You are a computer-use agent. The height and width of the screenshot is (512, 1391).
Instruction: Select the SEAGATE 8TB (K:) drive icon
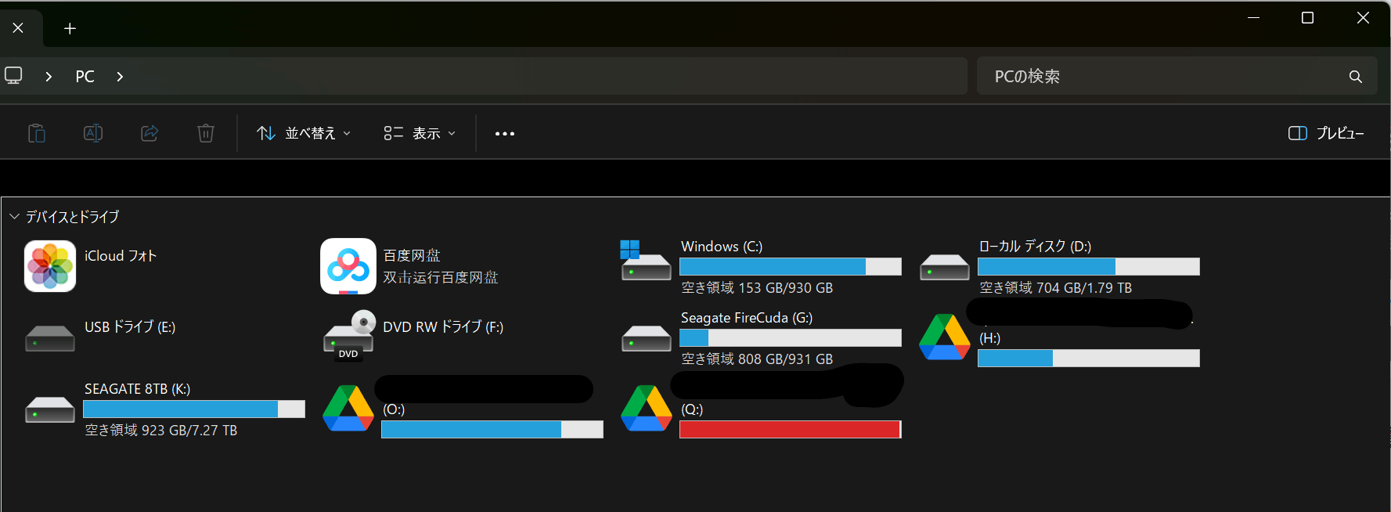pyautogui.click(x=50, y=409)
